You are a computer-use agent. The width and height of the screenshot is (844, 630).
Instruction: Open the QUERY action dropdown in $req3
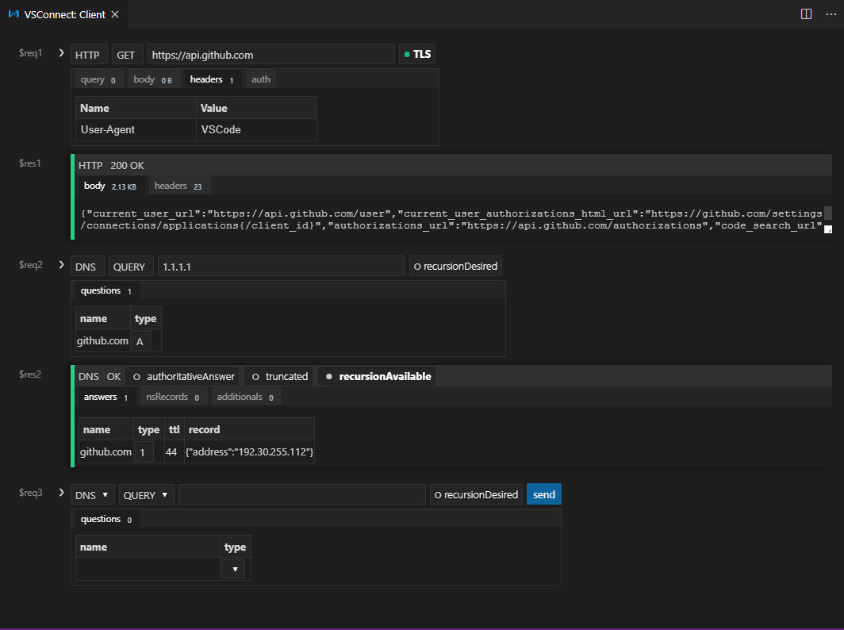point(146,494)
